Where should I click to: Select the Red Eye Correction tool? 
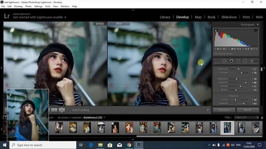point(232,61)
